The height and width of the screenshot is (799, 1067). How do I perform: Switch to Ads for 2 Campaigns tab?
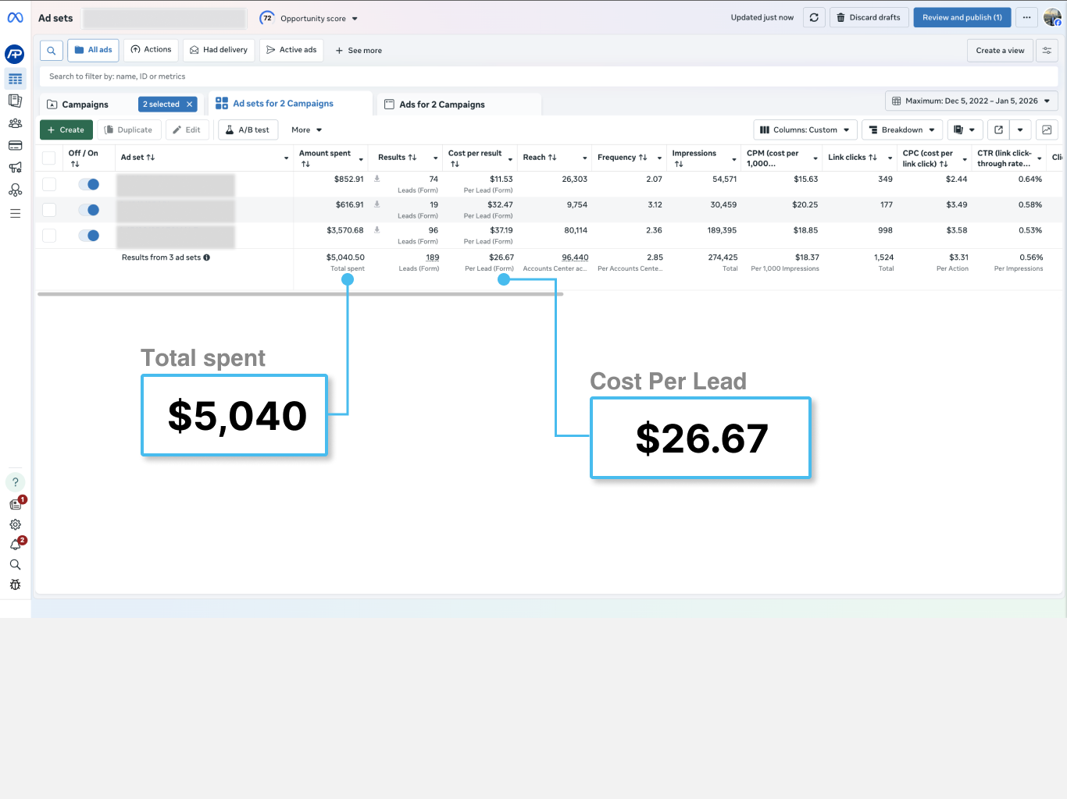441,105
